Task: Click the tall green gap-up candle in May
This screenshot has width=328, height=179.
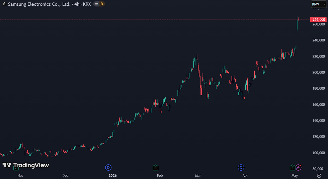Action: (x=297, y=24)
